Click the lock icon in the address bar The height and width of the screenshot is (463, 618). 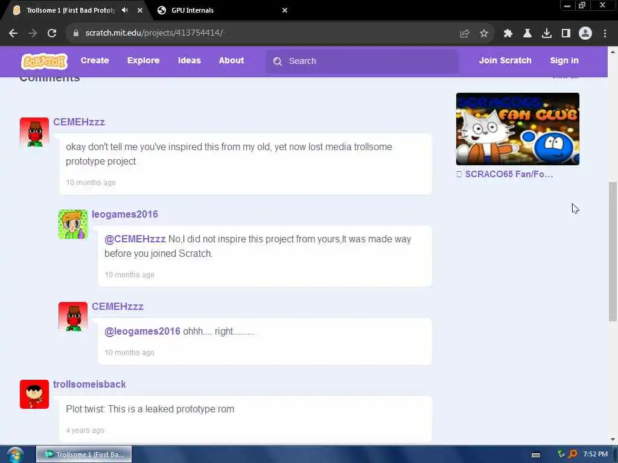pyautogui.click(x=75, y=33)
